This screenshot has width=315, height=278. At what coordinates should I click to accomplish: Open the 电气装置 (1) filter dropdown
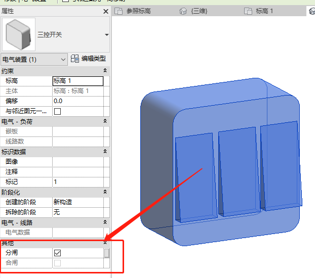pyautogui.click(x=34, y=59)
